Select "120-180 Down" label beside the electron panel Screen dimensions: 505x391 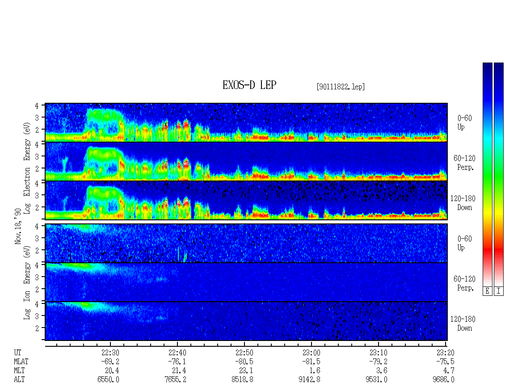point(463,203)
